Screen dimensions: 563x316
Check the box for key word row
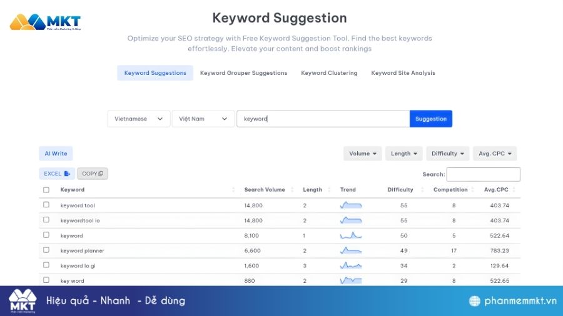(x=46, y=280)
